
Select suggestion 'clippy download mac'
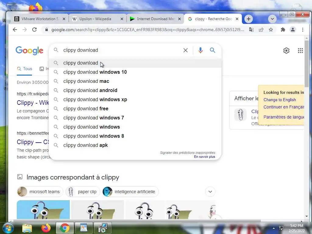click(x=135, y=81)
